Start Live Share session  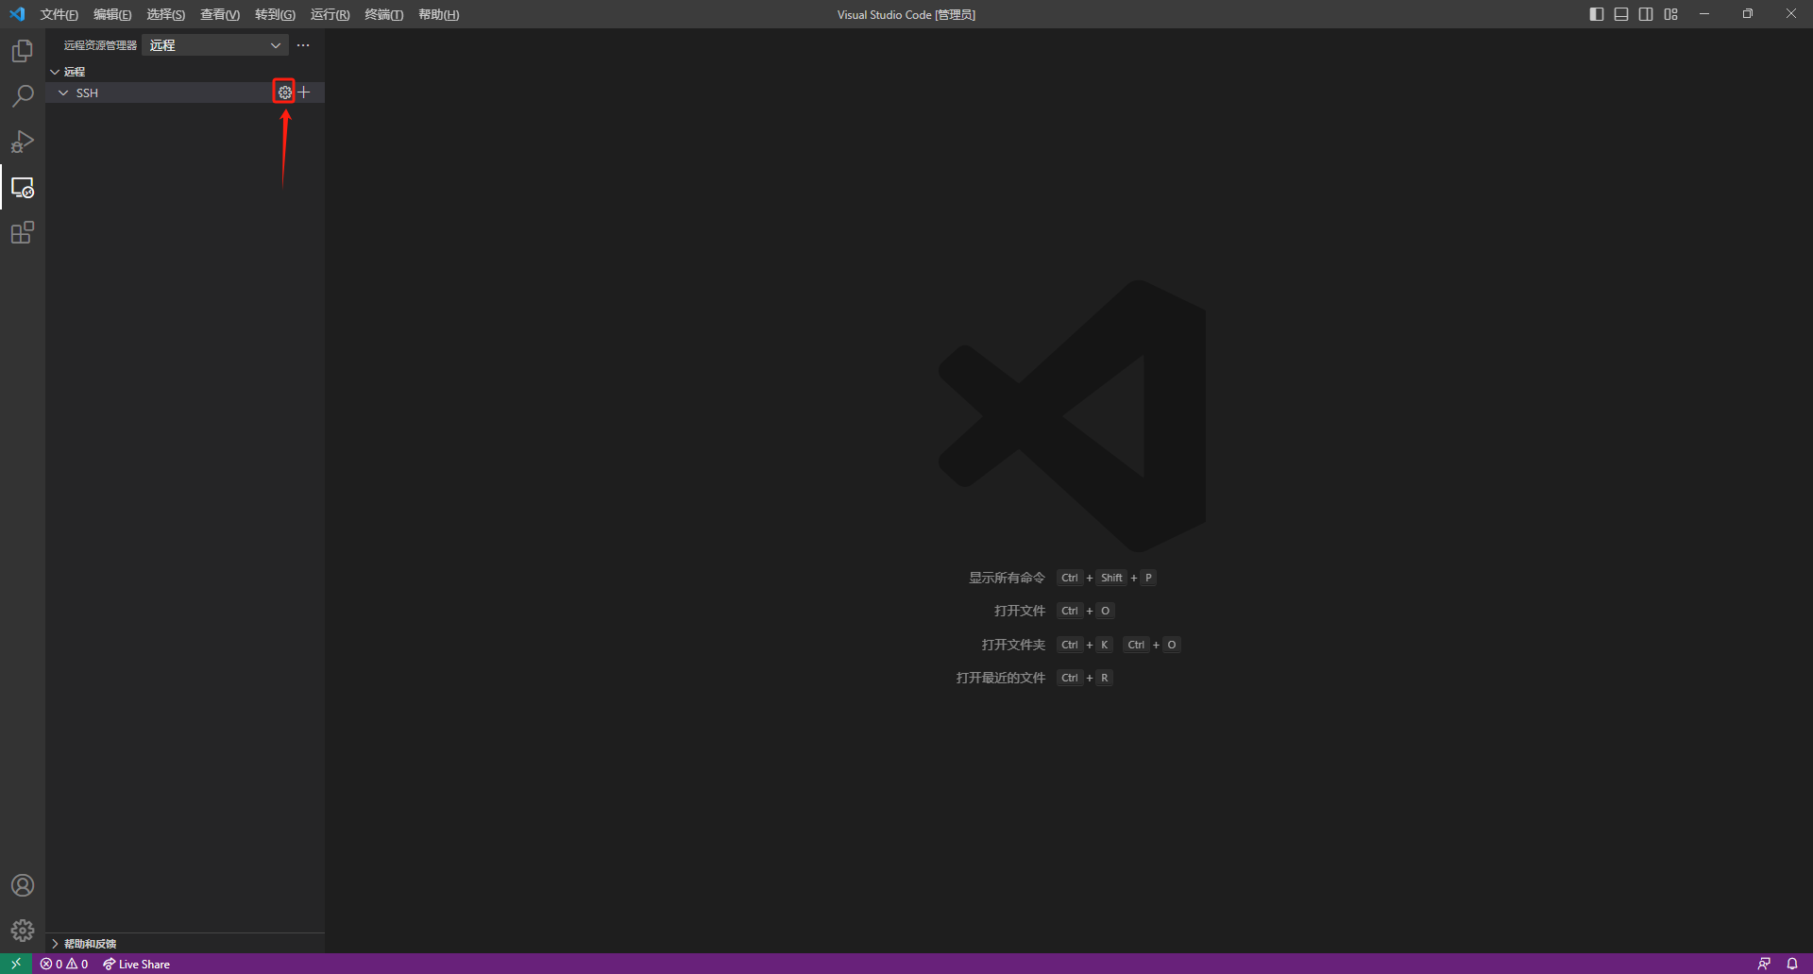click(137, 964)
